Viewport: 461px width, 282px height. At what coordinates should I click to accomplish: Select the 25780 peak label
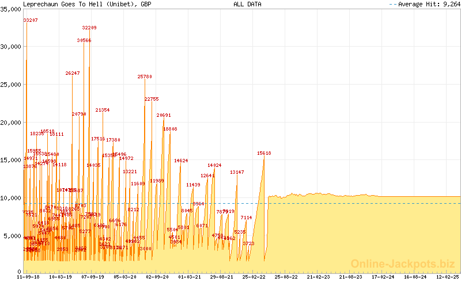click(145, 77)
